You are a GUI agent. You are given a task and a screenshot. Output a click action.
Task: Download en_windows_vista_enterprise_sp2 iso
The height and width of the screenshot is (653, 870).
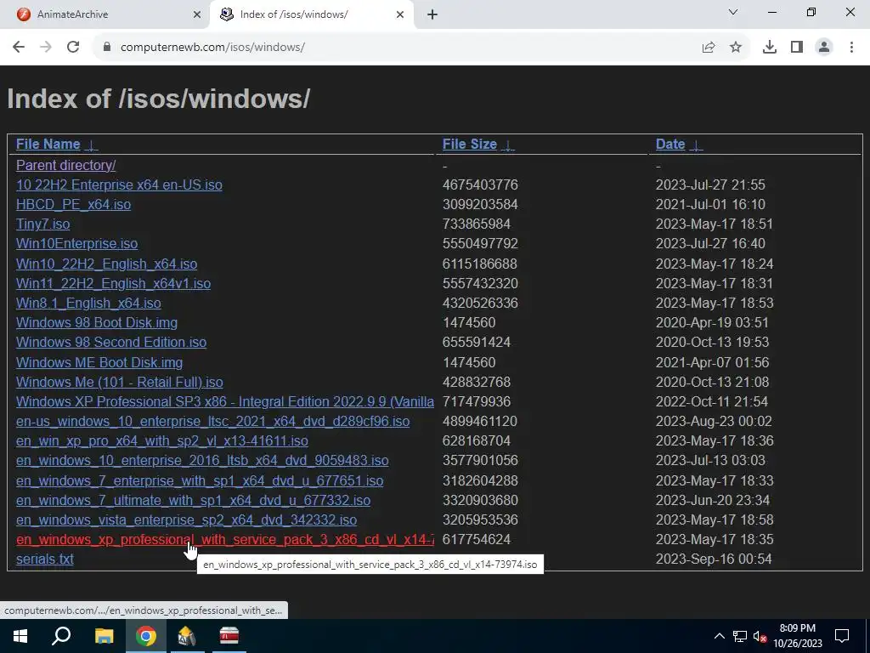click(186, 520)
